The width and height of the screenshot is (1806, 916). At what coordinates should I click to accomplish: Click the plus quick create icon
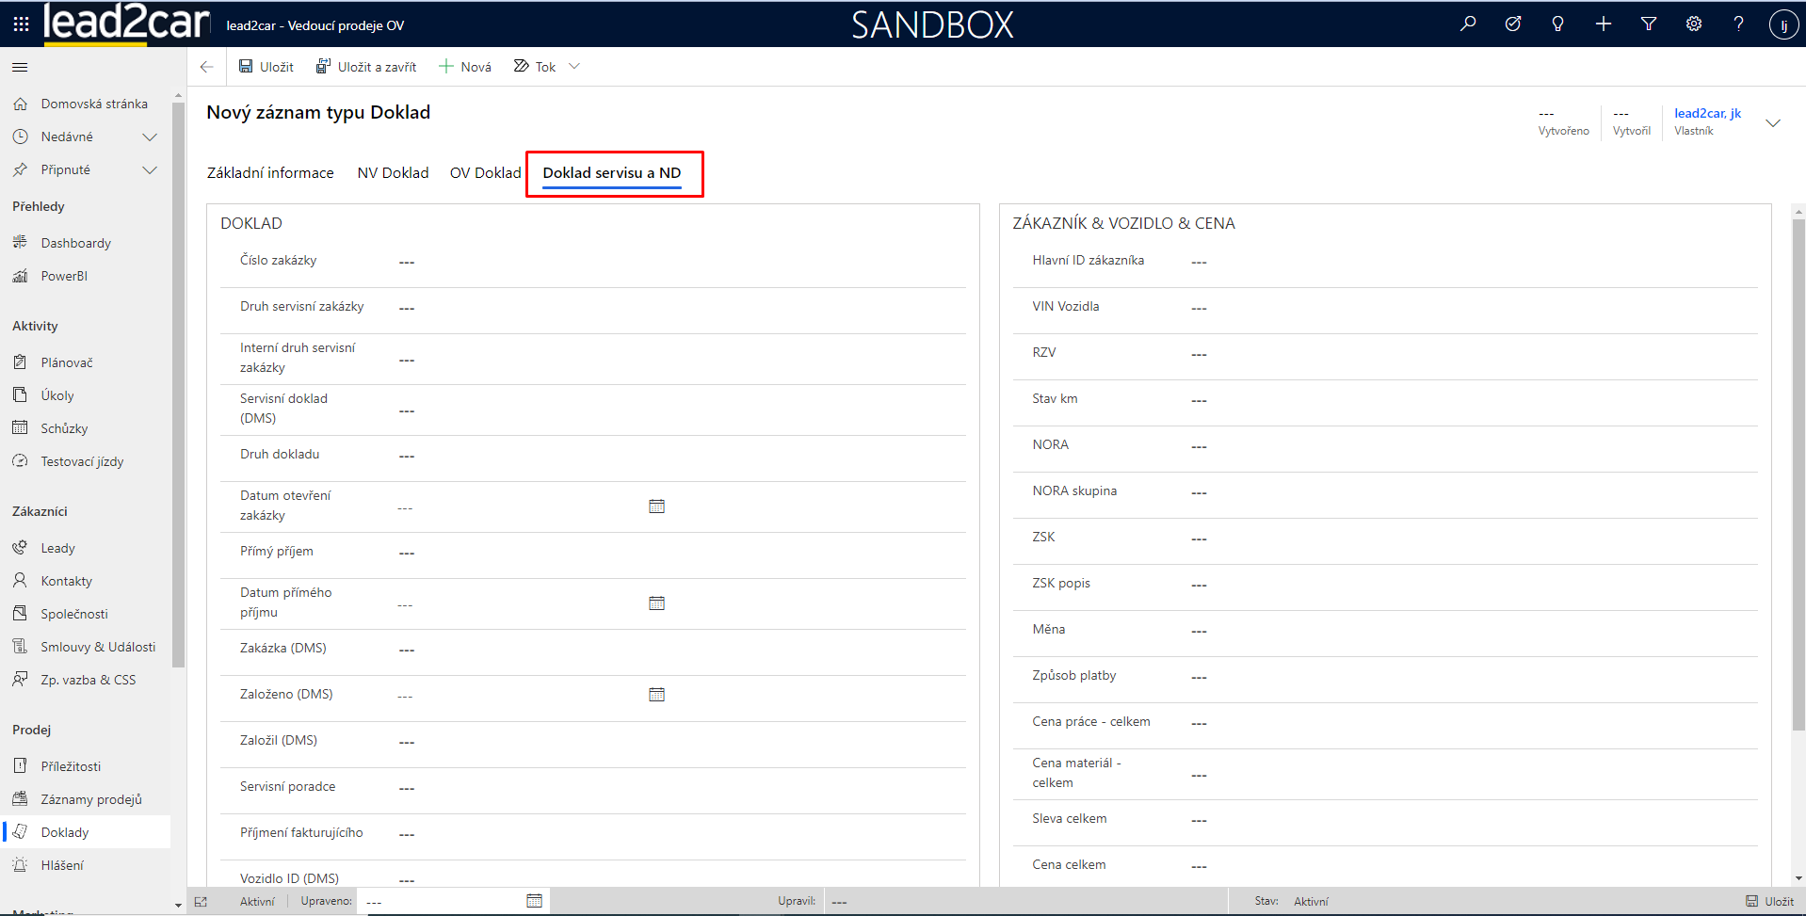tap(1604, 24)
